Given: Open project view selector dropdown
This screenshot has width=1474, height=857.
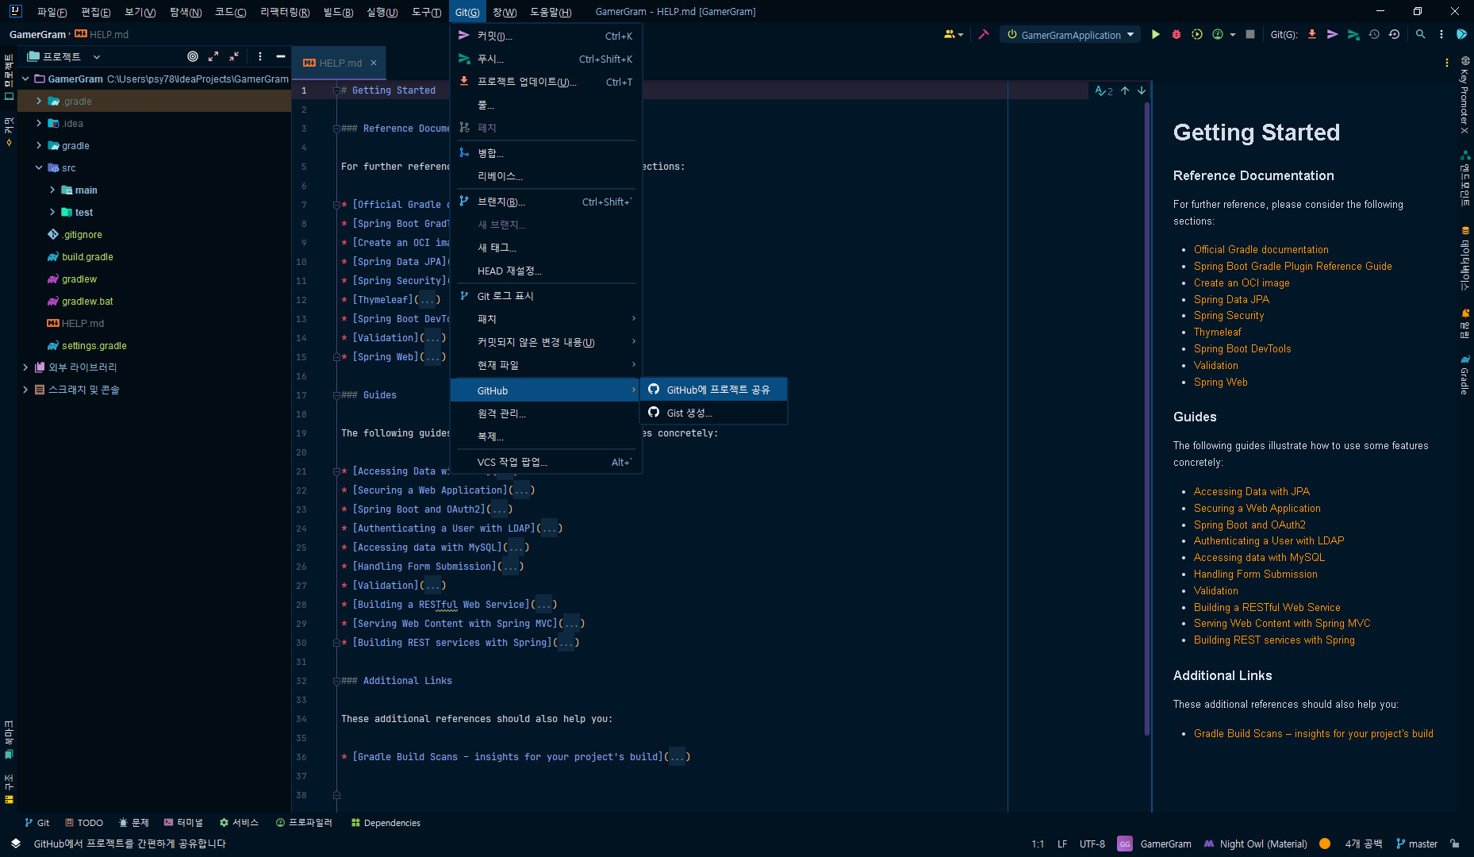Looking at the screenshot, I should click(63, 56).
